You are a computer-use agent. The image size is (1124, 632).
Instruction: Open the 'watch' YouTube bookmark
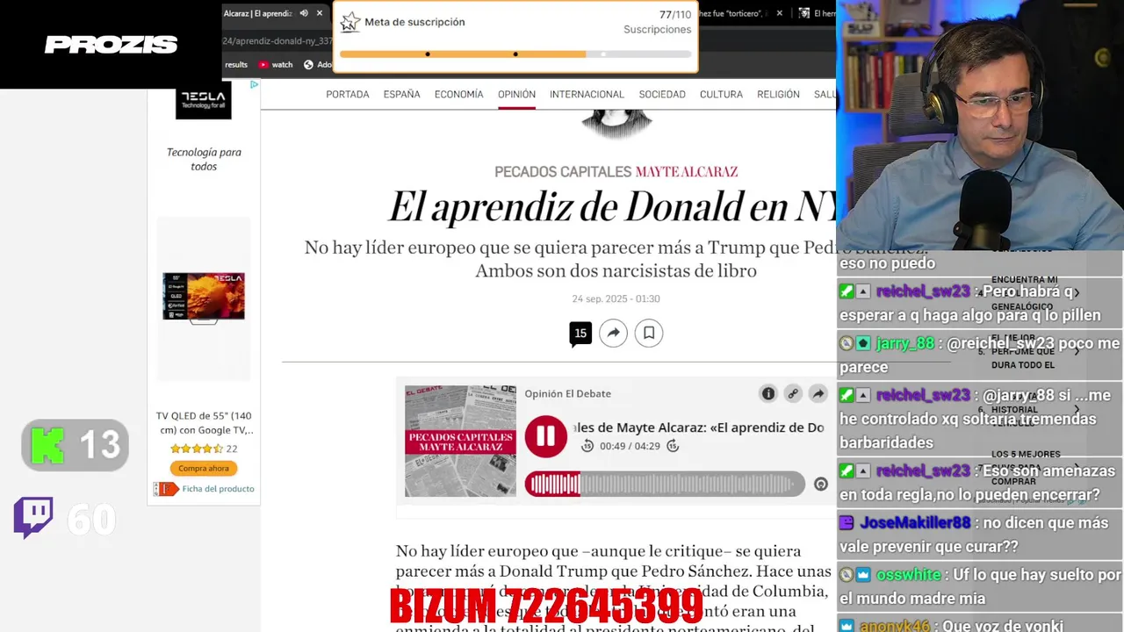coord(276,64)
